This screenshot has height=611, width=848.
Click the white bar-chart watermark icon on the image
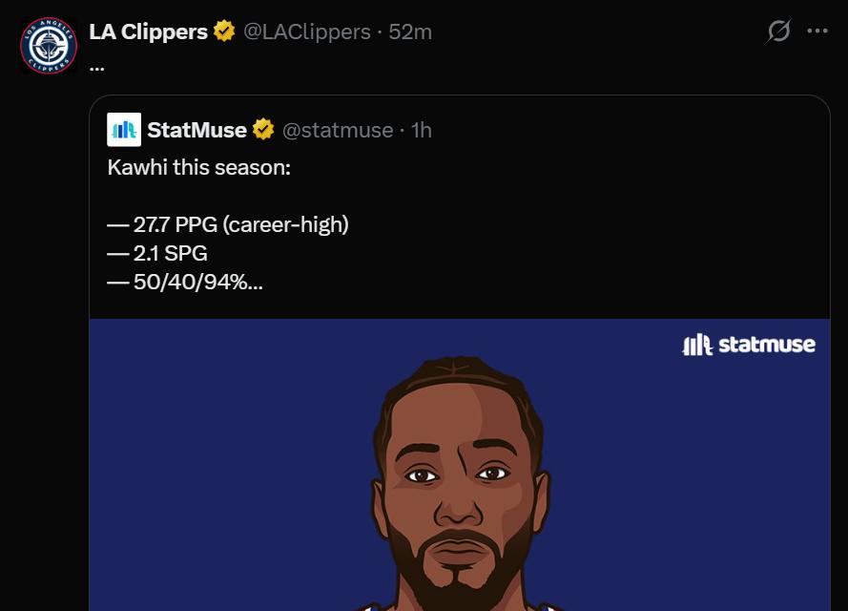point(697,345)
